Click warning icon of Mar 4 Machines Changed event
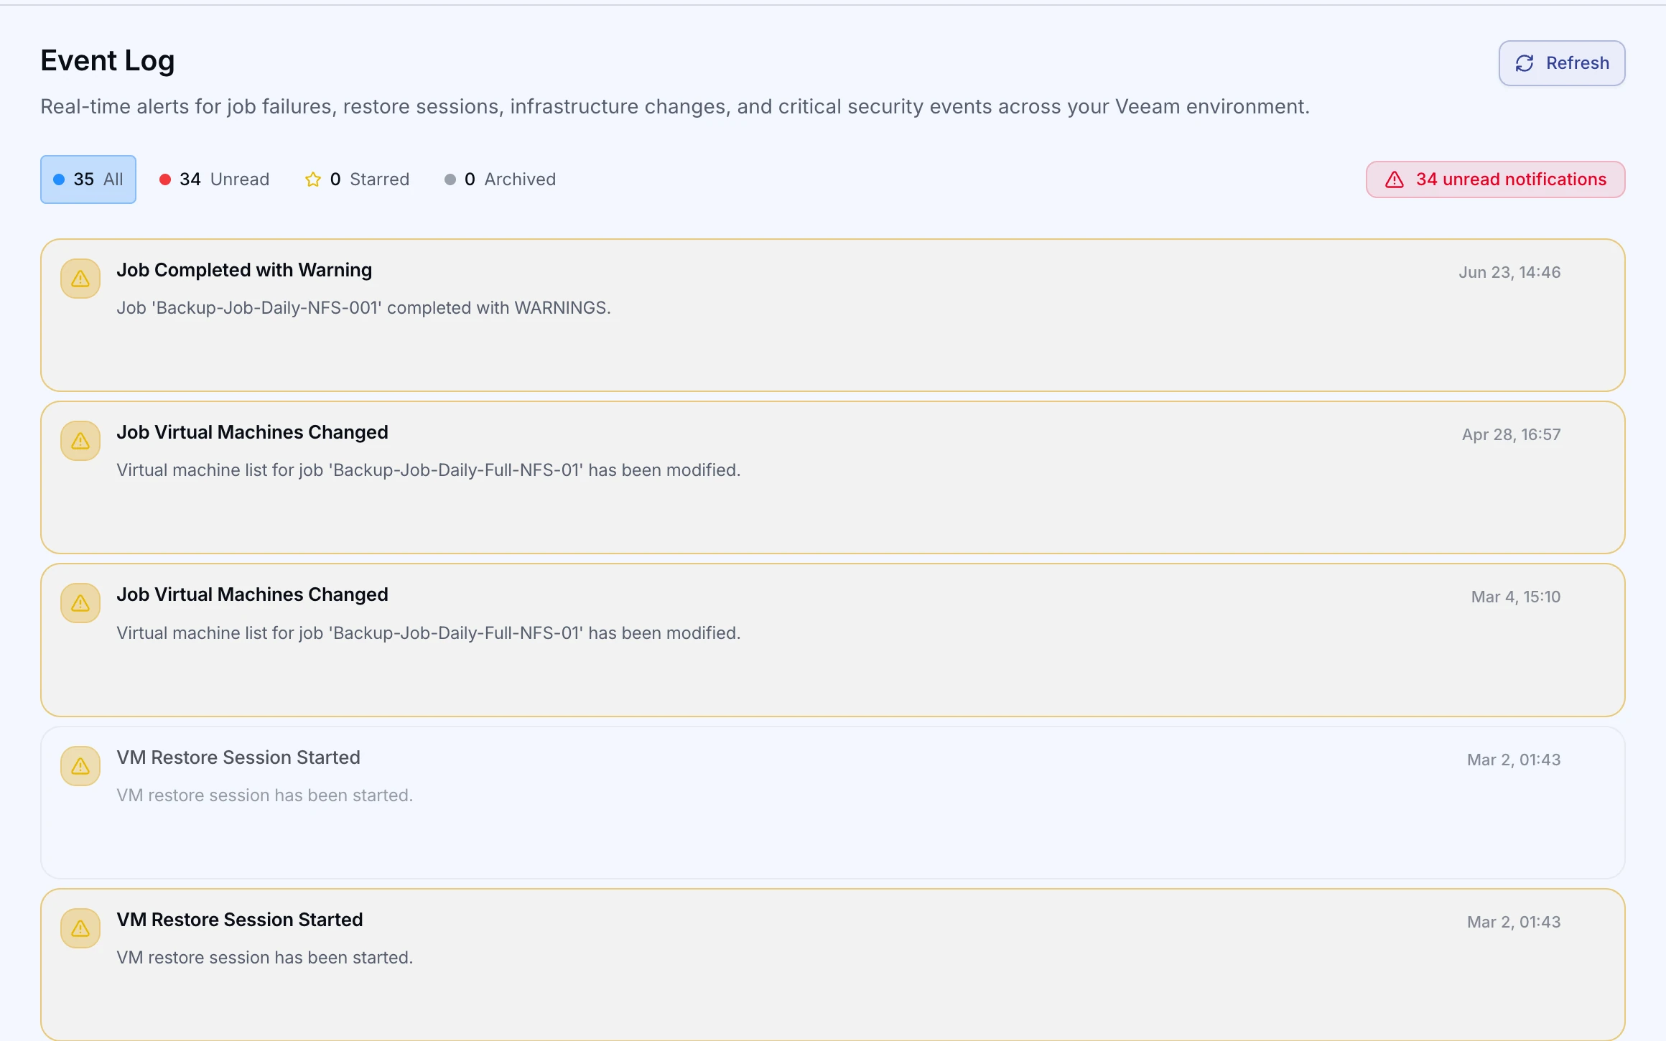The image size is (1666, 1041). point(80,603)
